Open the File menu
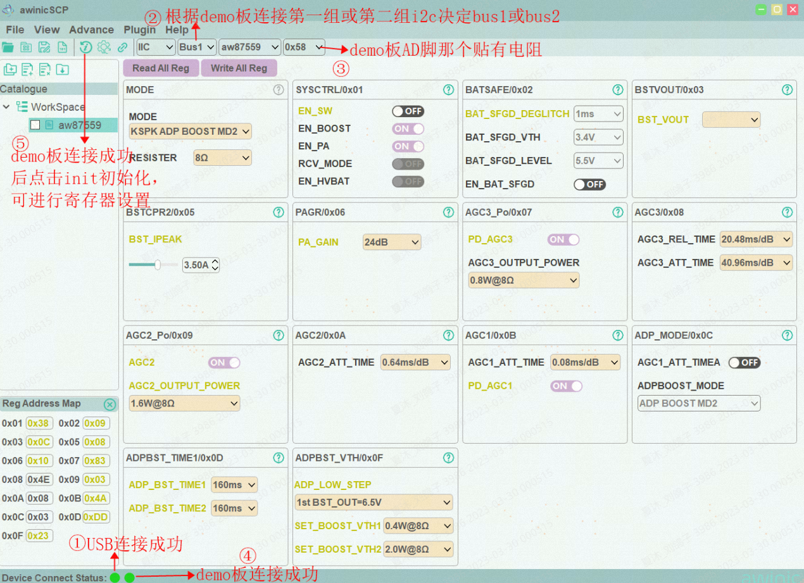Image resolution: width=804 pixels, height=583 pixels. pyautogui.click(x=15, y=30)
